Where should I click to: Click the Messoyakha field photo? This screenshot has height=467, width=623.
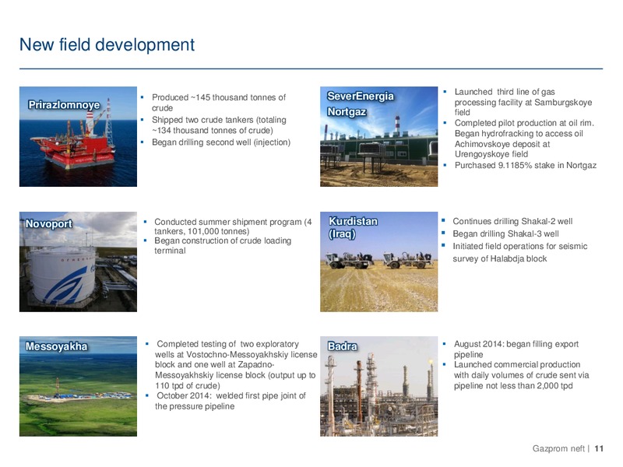[78, 386]
